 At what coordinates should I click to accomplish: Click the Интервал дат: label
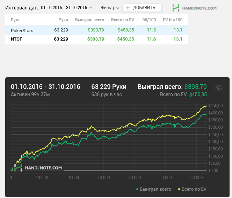(x=22, y=8)
